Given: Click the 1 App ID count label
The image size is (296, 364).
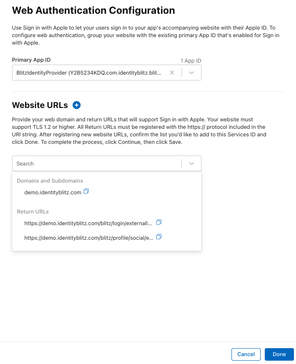Looking at the screenshot, I should (x=191, y=61).
